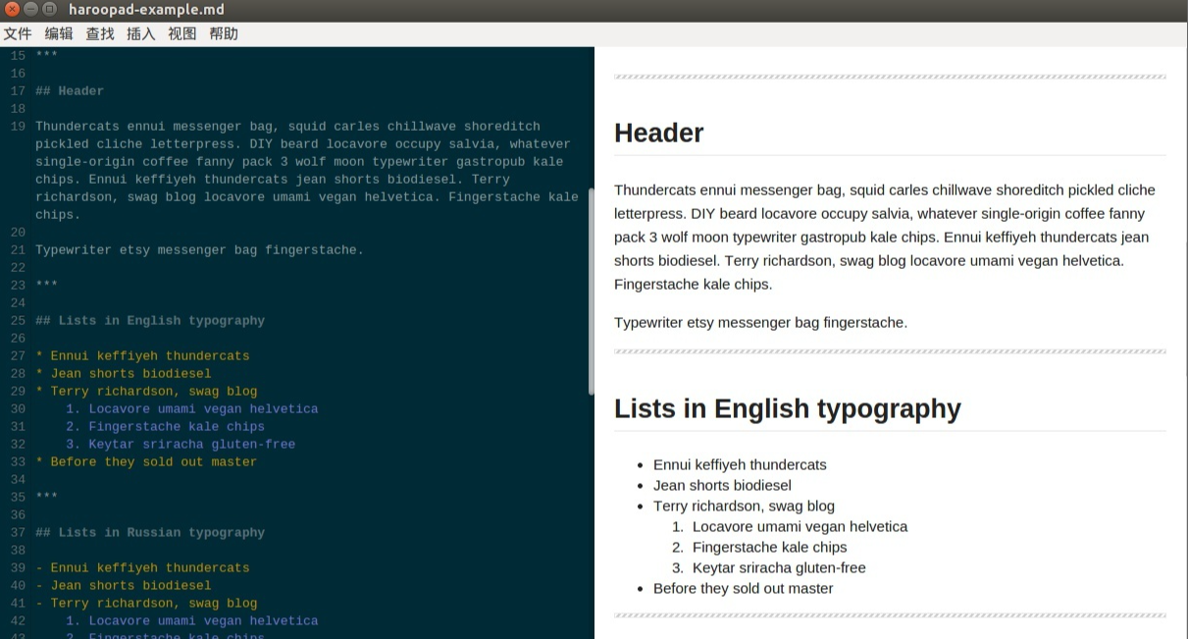Viewport: 1188px width, 639px height.
Task: Click '## Lists in Russian typography' line
Action: point(150,533)
